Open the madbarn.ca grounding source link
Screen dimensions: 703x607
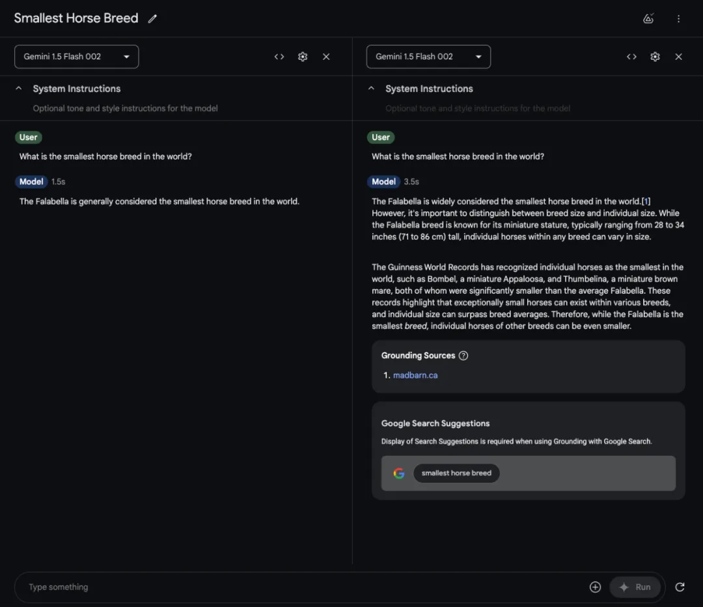click(x=415, y=375)
